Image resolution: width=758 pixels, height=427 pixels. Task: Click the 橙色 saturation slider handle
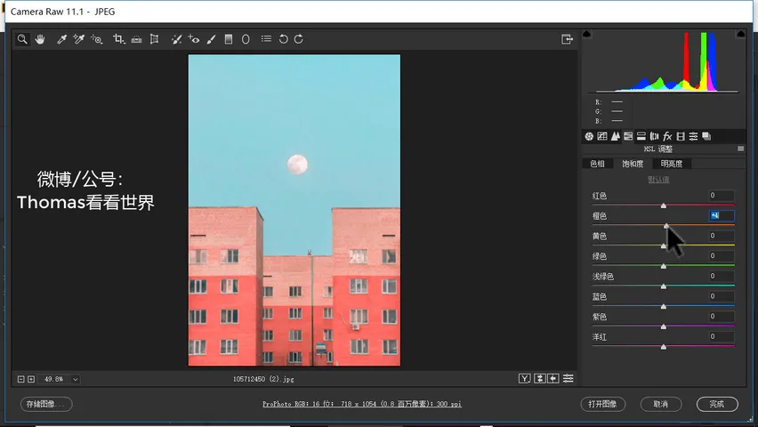pos(666,226)
